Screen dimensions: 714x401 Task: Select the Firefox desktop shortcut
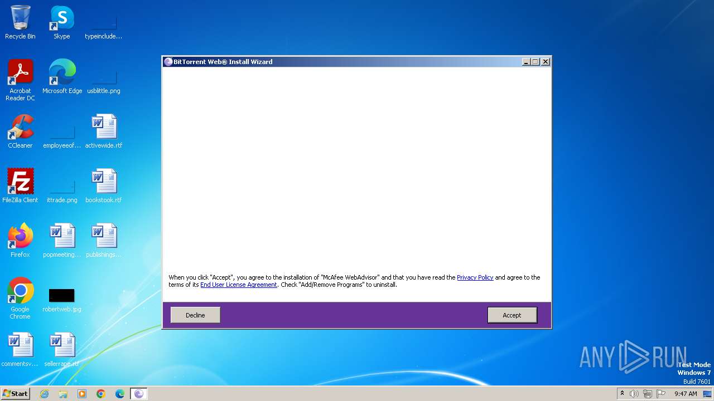(x=20, y=241)
